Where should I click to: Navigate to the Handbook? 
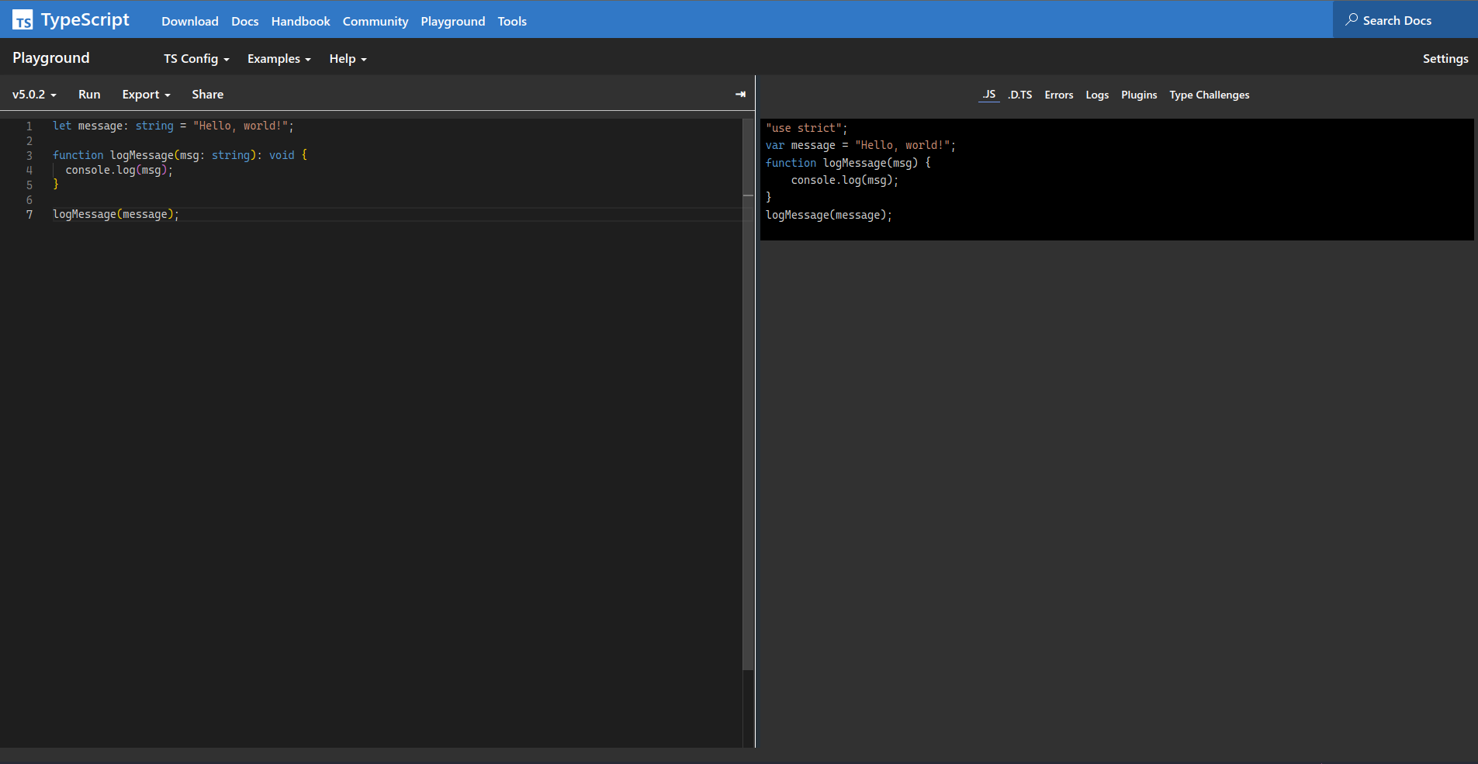[x=301, y=22]
